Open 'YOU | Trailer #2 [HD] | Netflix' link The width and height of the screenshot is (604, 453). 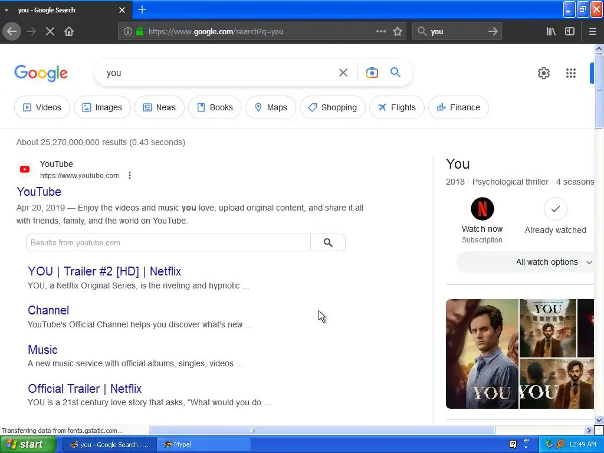104,271
